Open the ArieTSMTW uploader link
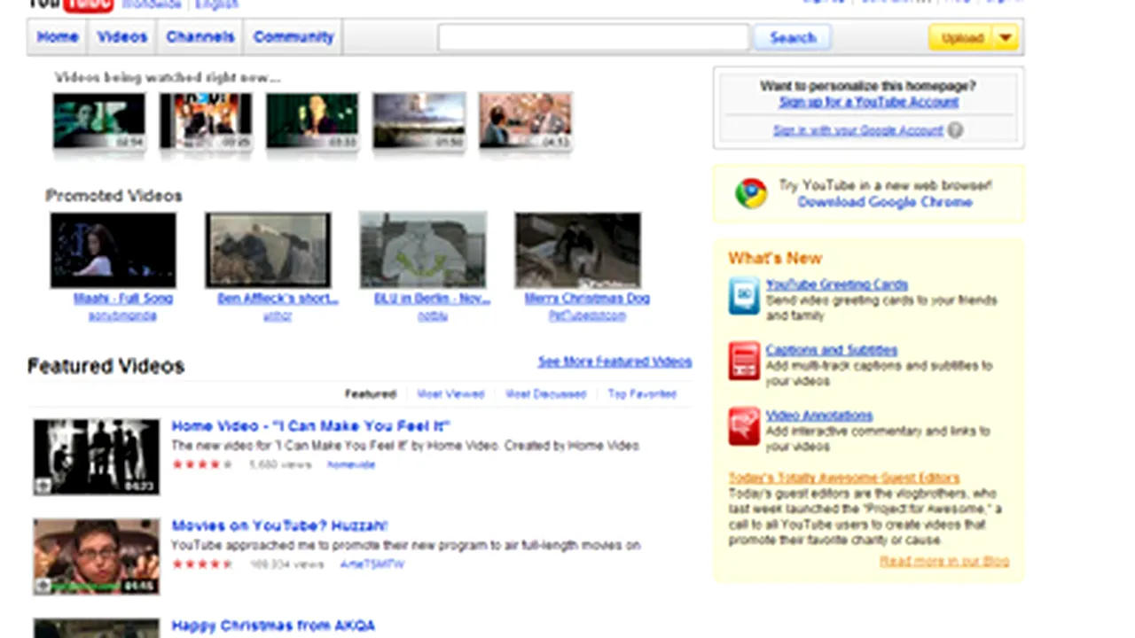1135x638 pixels. tap(372, 564)
